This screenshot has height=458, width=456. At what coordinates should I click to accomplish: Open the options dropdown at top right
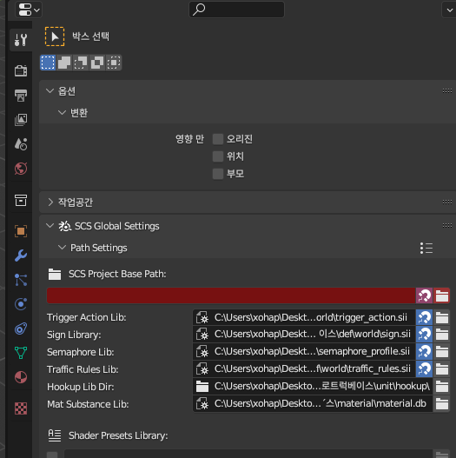pos(449,10)
